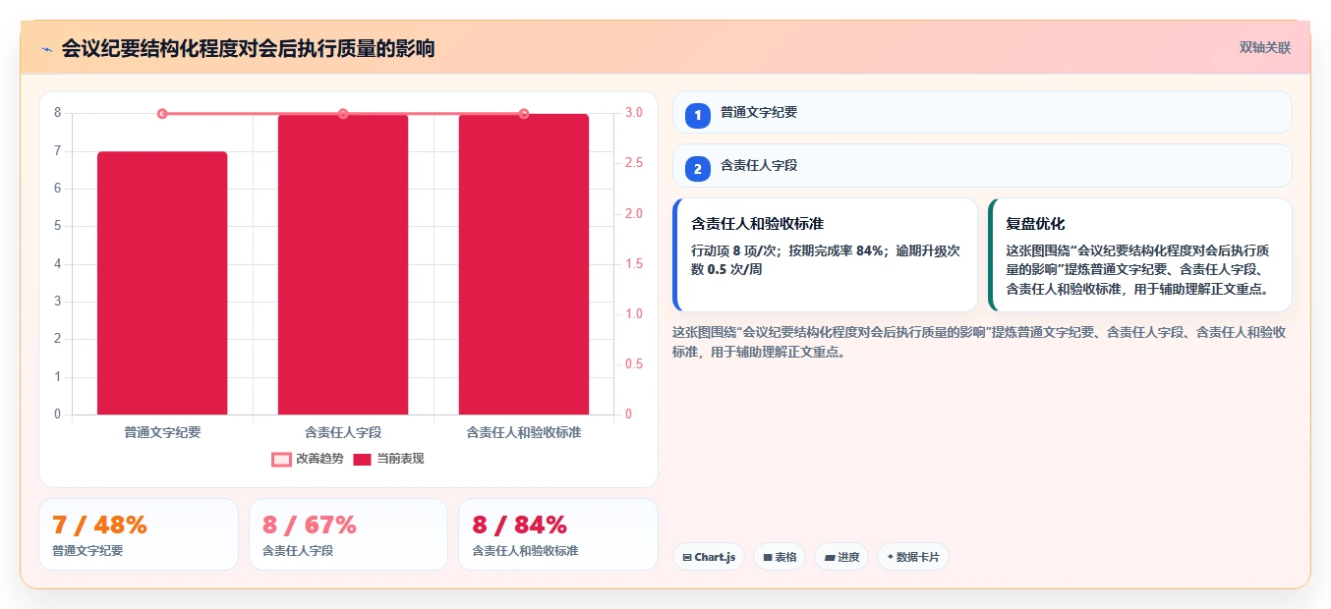Click the Chart.js tag

pos(709,557)
